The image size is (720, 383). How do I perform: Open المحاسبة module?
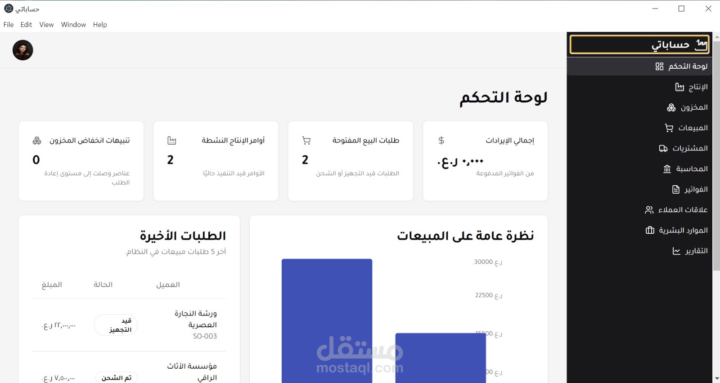(x=639, y=169)
